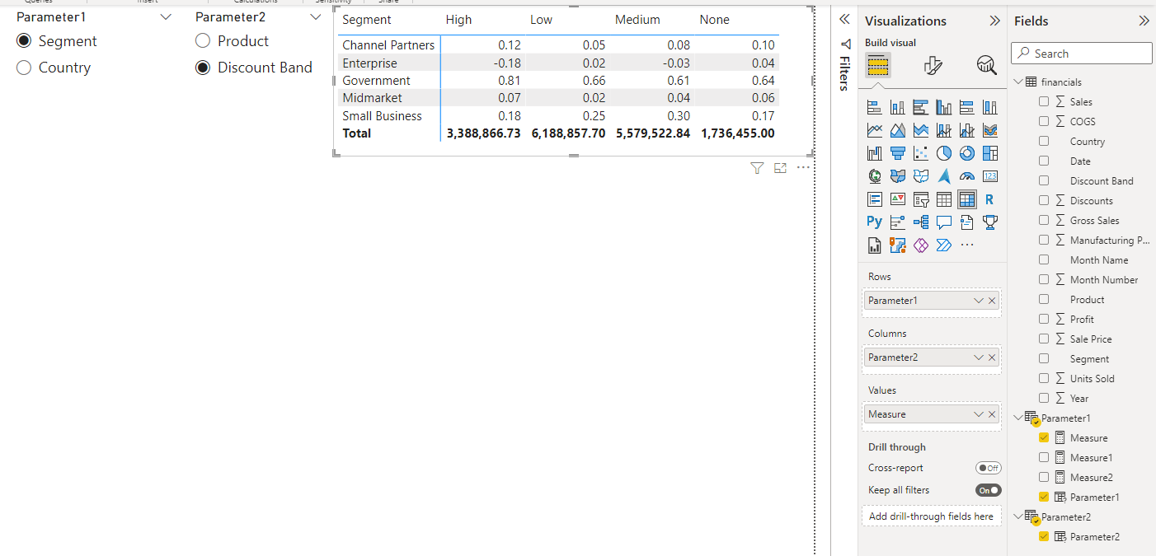Select the Python visual icon

pos(875,222)
